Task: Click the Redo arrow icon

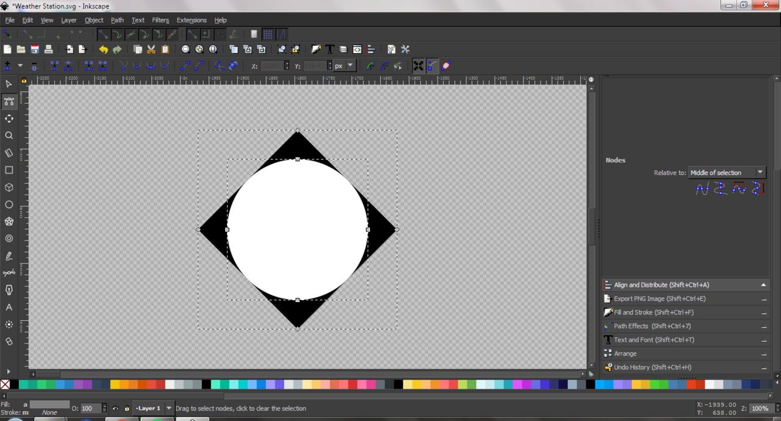Action: (x=117, y=49)
